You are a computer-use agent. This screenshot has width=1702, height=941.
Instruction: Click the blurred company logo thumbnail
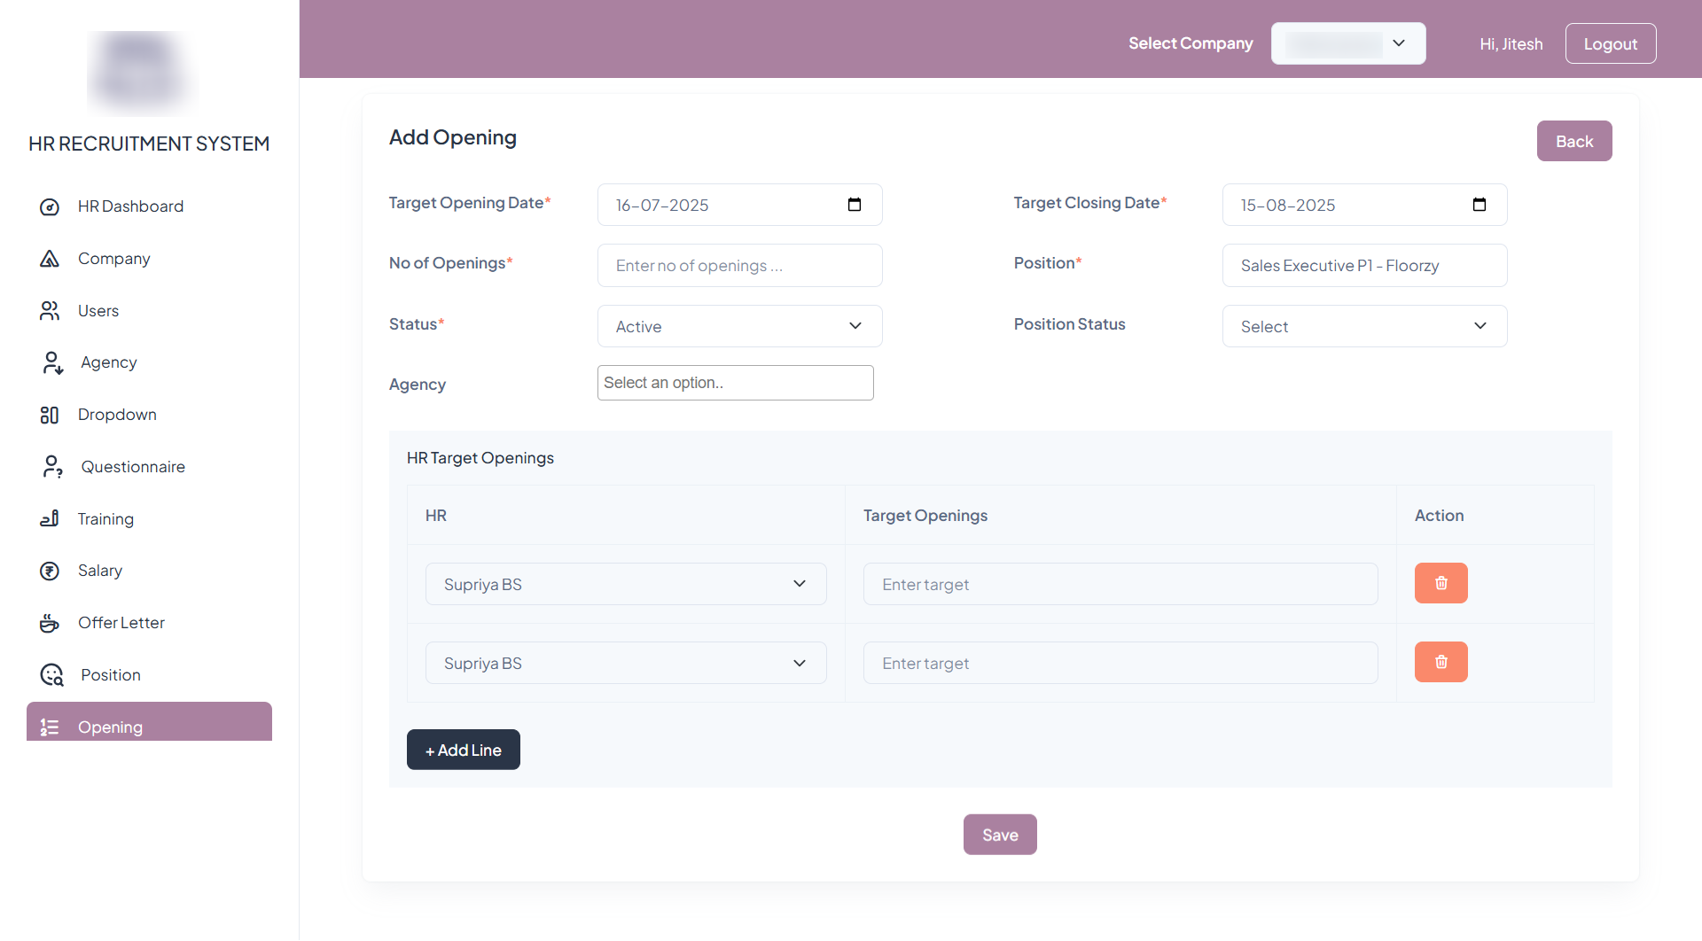142,73
